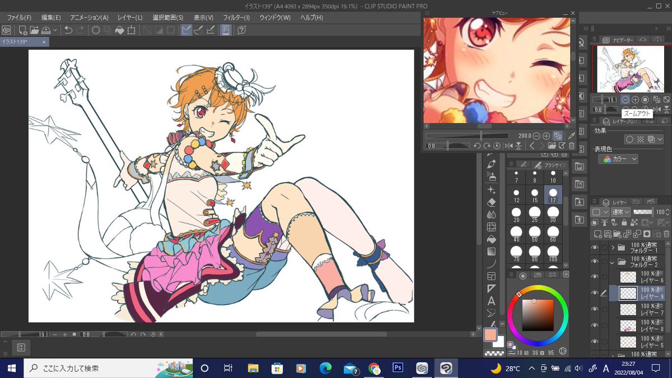
Task: Create a new canvas with the New icon
Action: 23,30
